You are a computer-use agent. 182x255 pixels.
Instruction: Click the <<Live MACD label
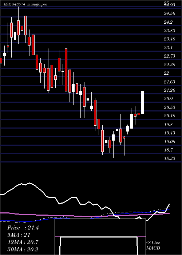[153, 246]
